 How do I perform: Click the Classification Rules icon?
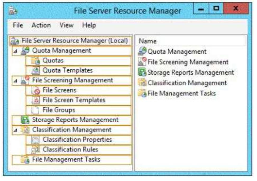35,150
